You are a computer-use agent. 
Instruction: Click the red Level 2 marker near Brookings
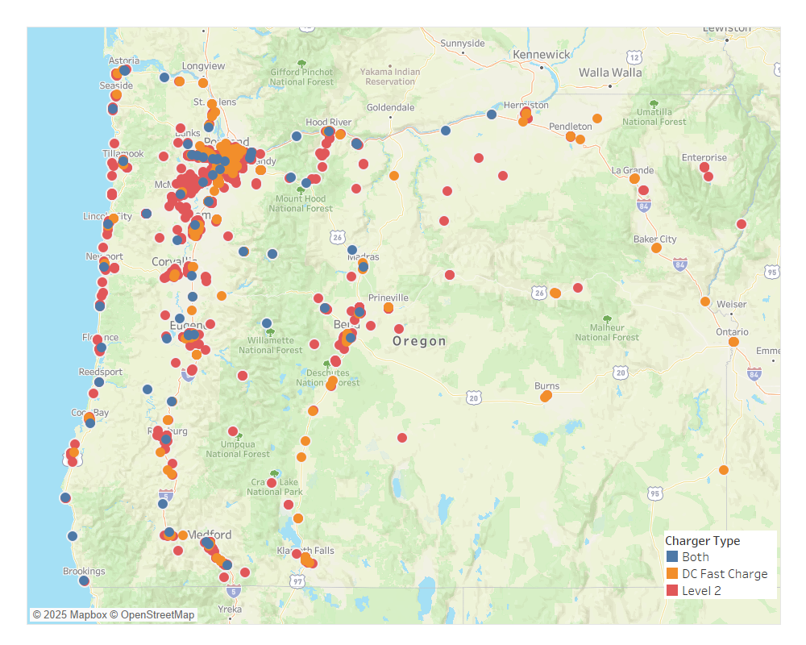88,584
